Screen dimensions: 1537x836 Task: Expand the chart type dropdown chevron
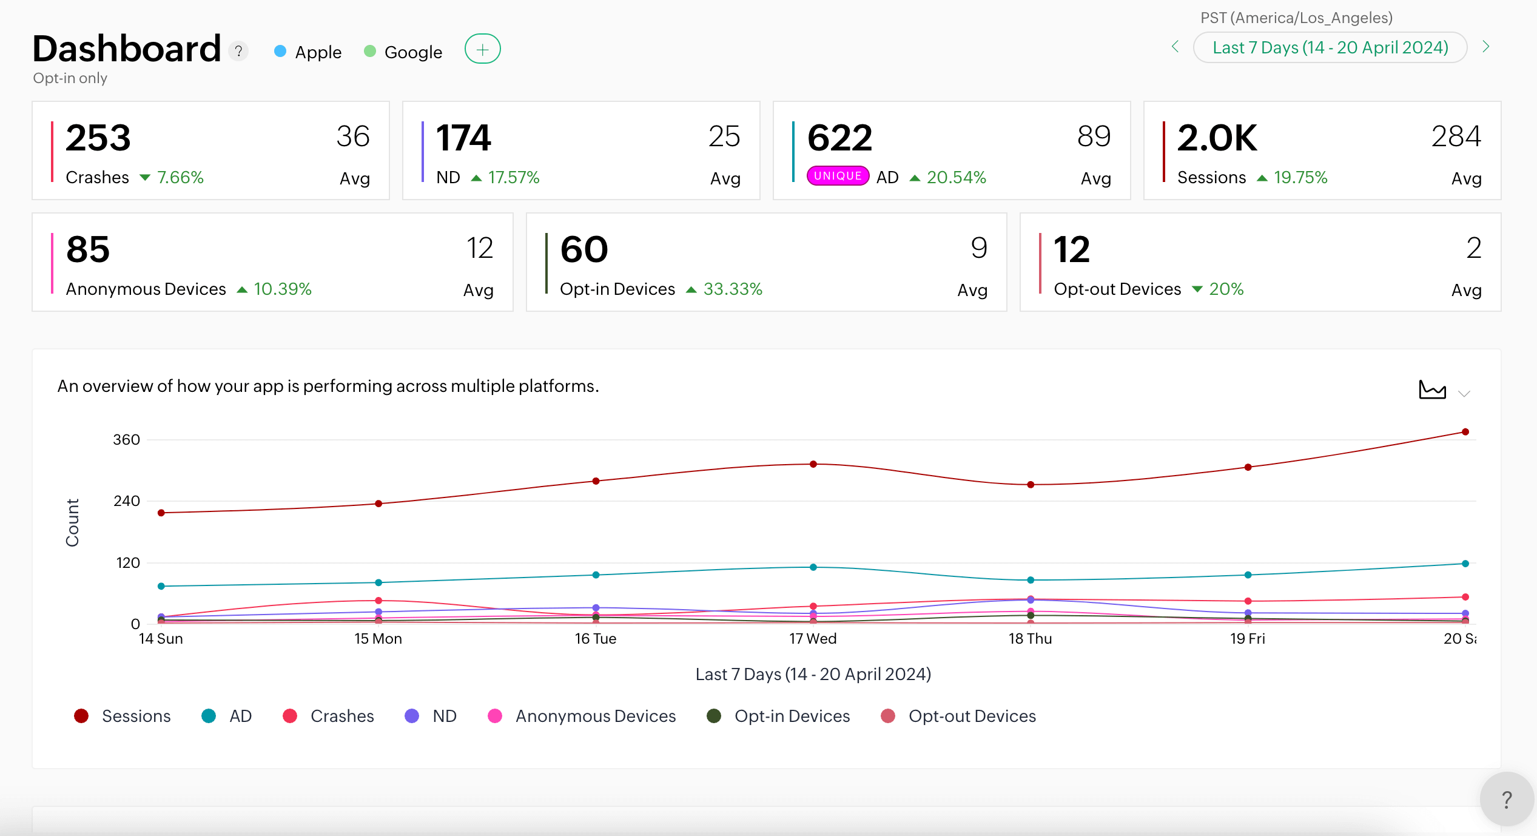tap(1464, 394)
